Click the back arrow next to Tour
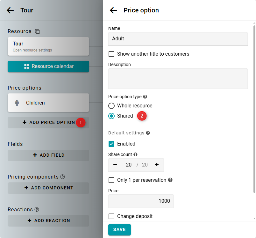 tap(10, 10)
